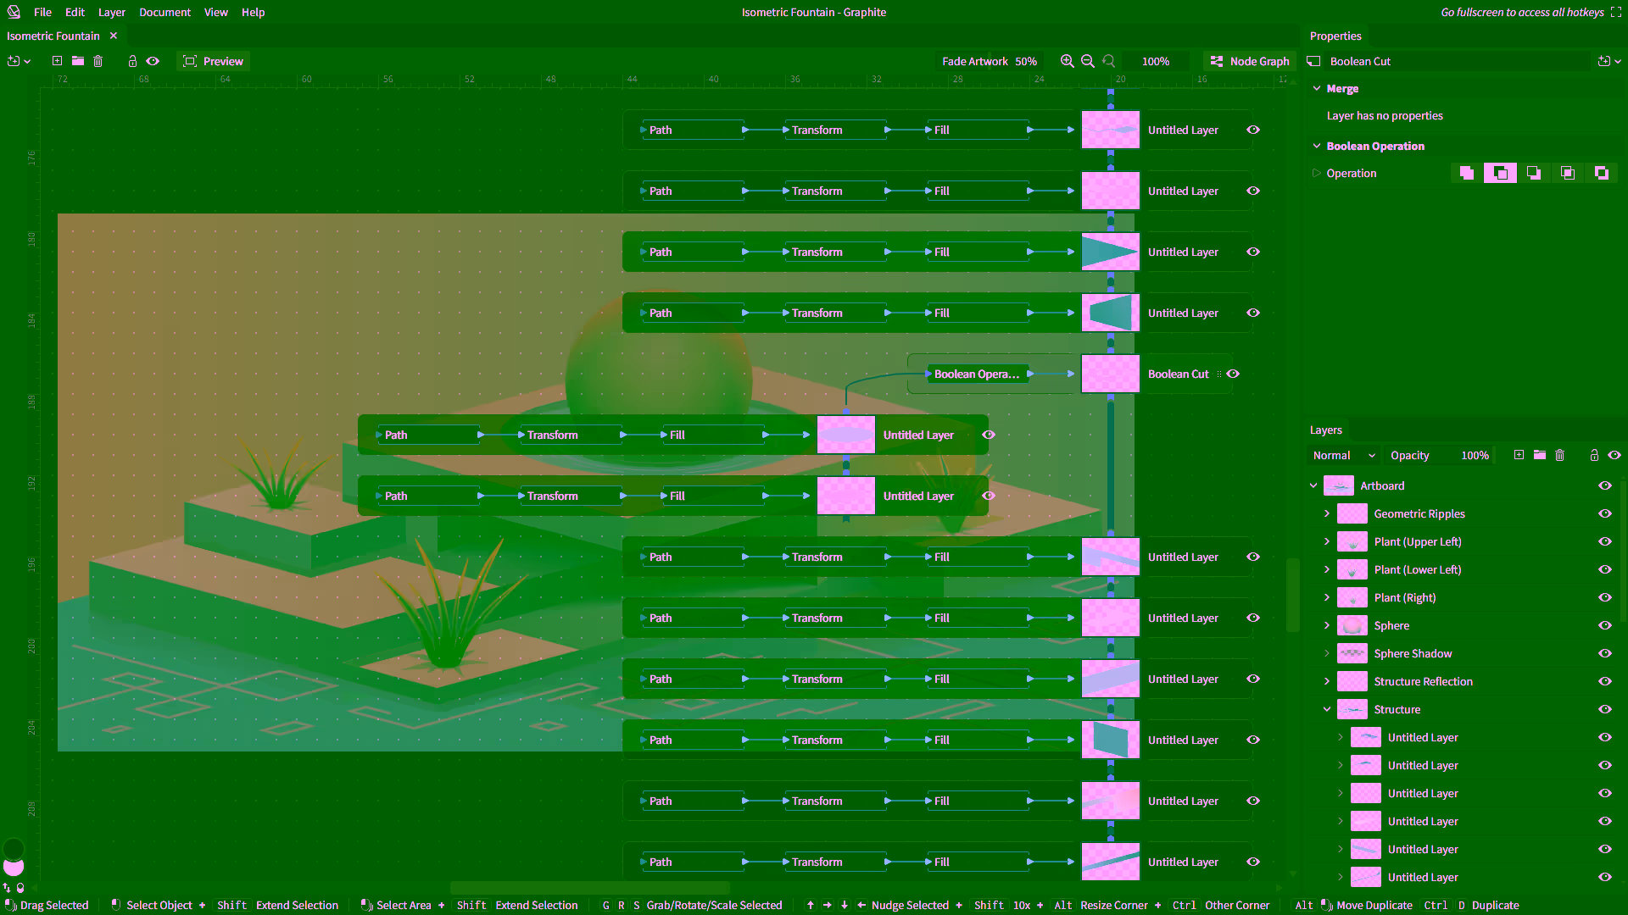Delete selected via node graph trash icon
Viewport: 1628px width, 915px height.
[98, 61]
